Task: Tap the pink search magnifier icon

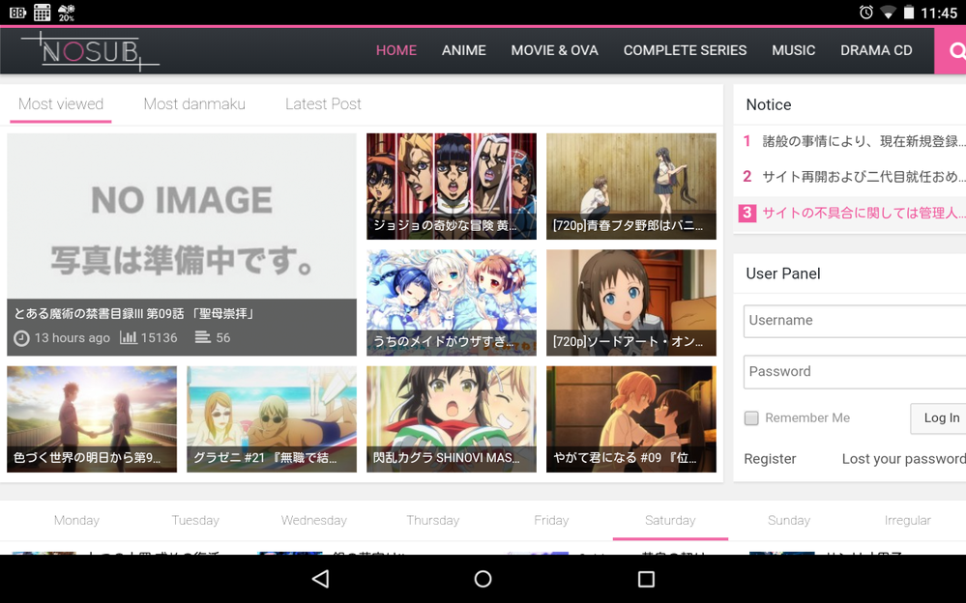Action: pyautogui.click(x=953, y=51)
